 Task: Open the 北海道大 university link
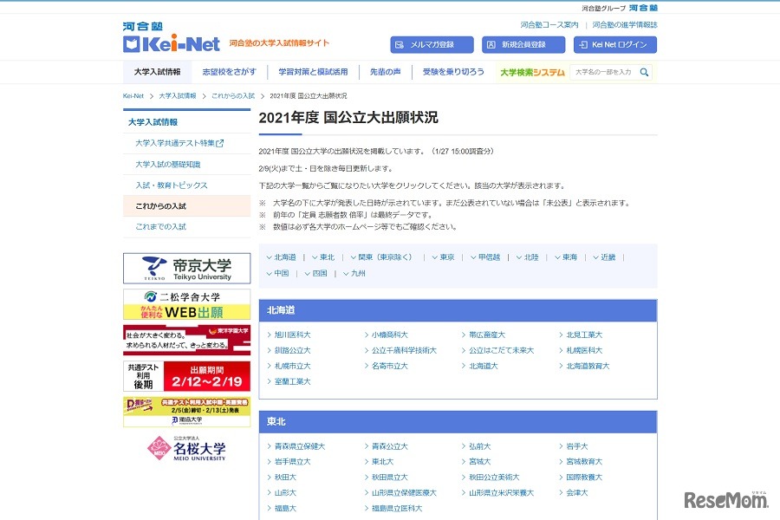click(x=484, y=365)
